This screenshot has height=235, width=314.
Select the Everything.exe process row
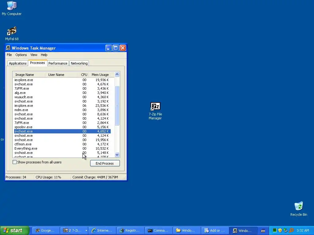(62, 148)
